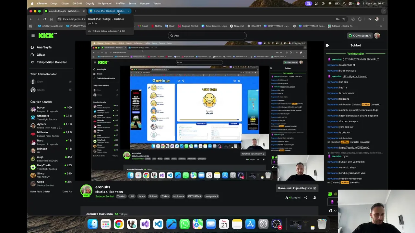Click the Chrome home button
The height and width of the screenshot is (233, 415).
coord(51,19)
